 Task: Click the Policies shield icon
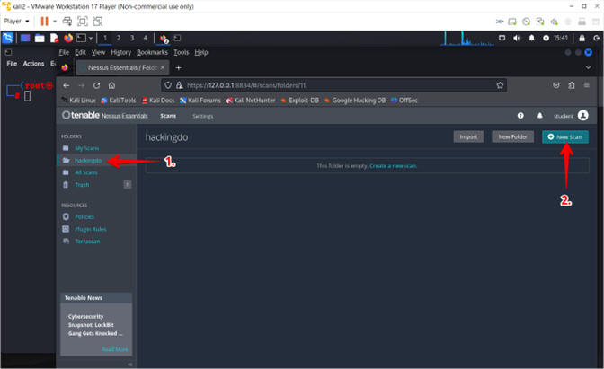(x=66, y=216)
